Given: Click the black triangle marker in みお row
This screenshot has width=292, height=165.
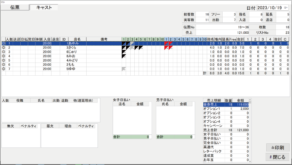Looking at the screenshot, I should [x=124, y=56].
